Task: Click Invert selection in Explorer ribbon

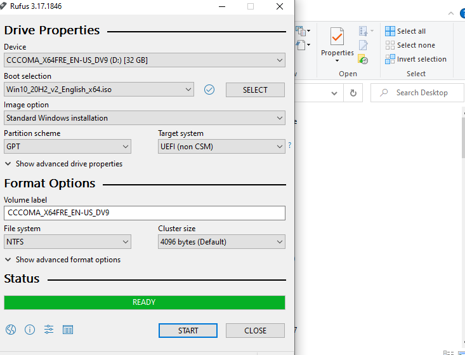Action: 416,59
